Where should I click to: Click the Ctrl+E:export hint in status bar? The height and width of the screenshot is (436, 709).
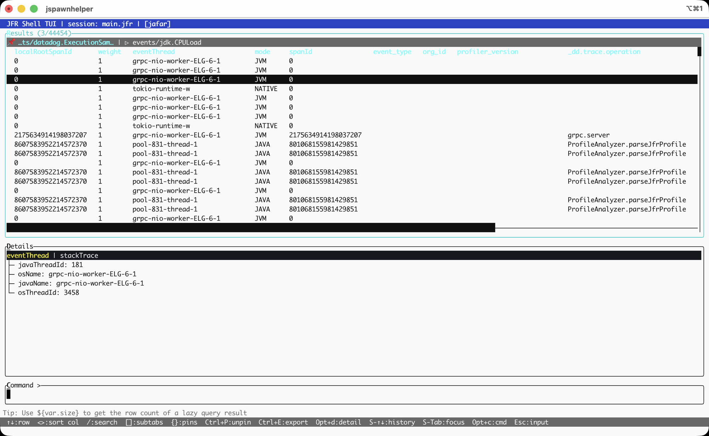(x=283, y=422)
